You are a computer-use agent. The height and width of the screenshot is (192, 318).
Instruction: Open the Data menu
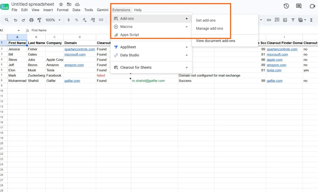[76, 10]
